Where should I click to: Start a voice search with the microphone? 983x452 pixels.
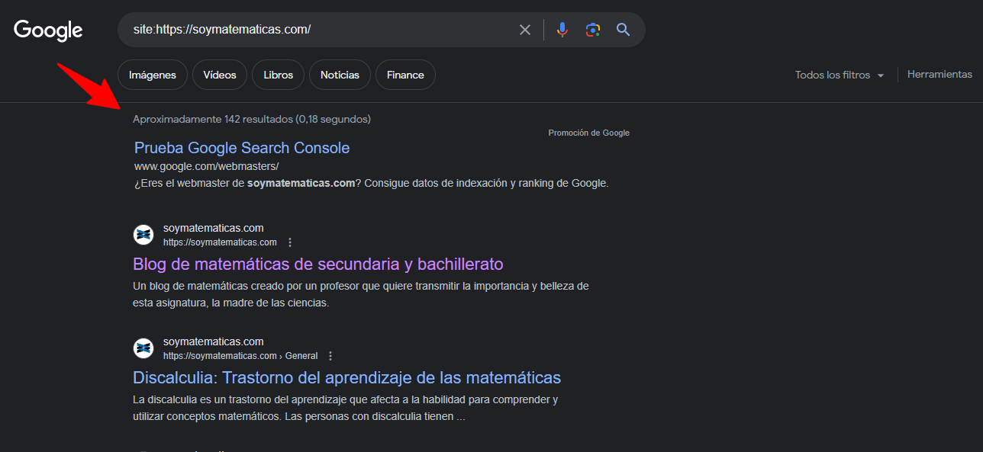562,30
